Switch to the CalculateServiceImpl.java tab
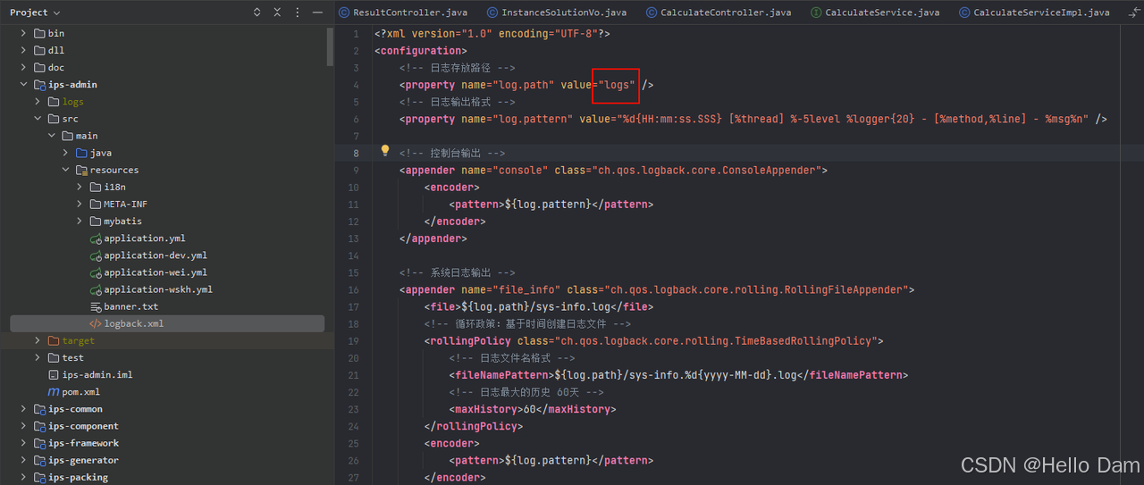Image resolution: width=1144 pixels, height=485 pixels. point(1034,13)
